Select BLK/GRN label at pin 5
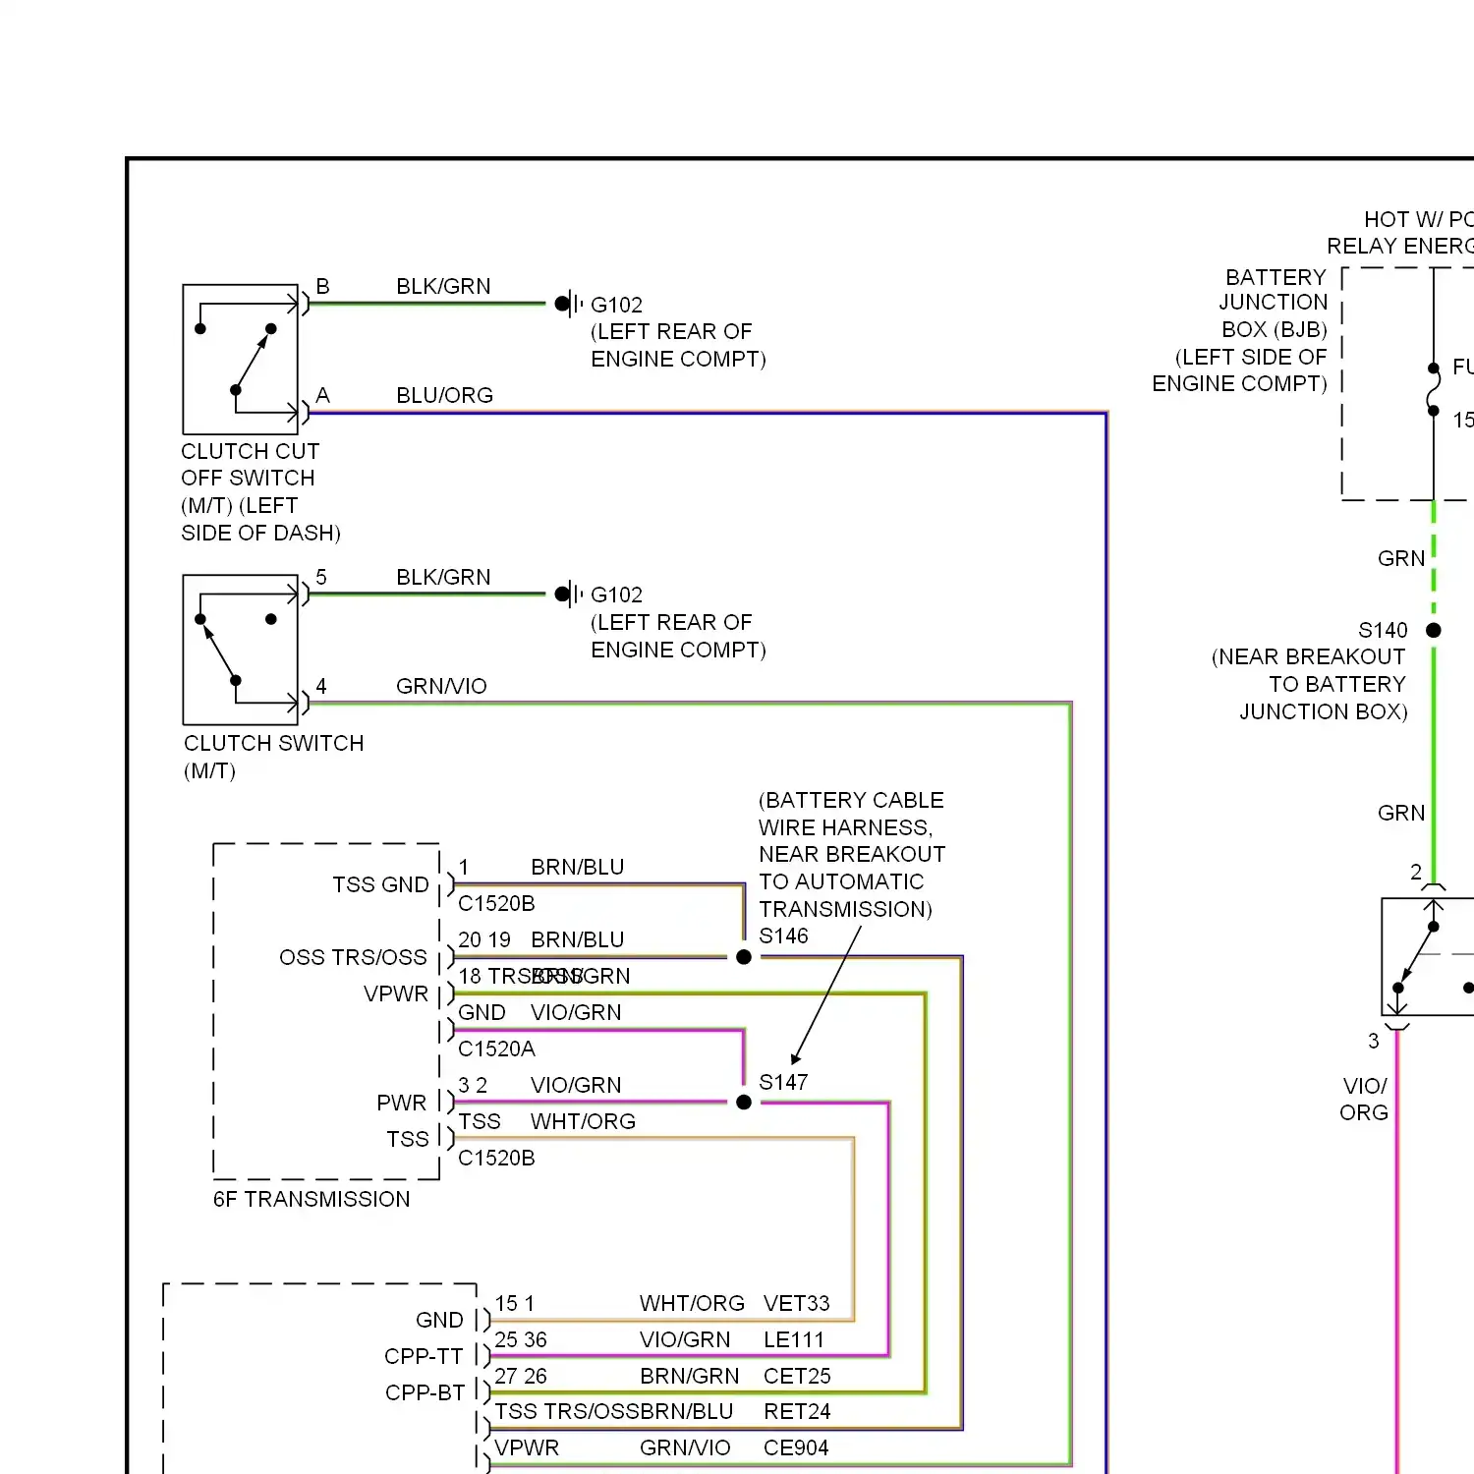The width and height of the screenshot is (1474, 1474). (443, 577)
